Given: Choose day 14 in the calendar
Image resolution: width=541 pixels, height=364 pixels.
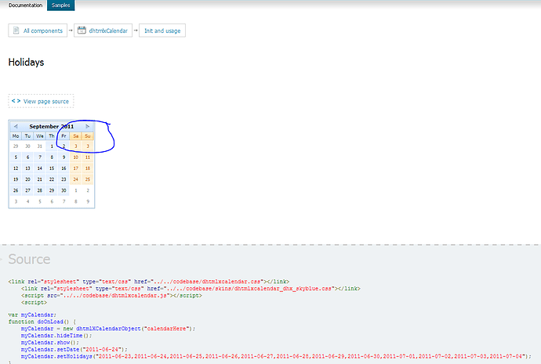Looking at the screenshot, I should (x=40, y=168).
